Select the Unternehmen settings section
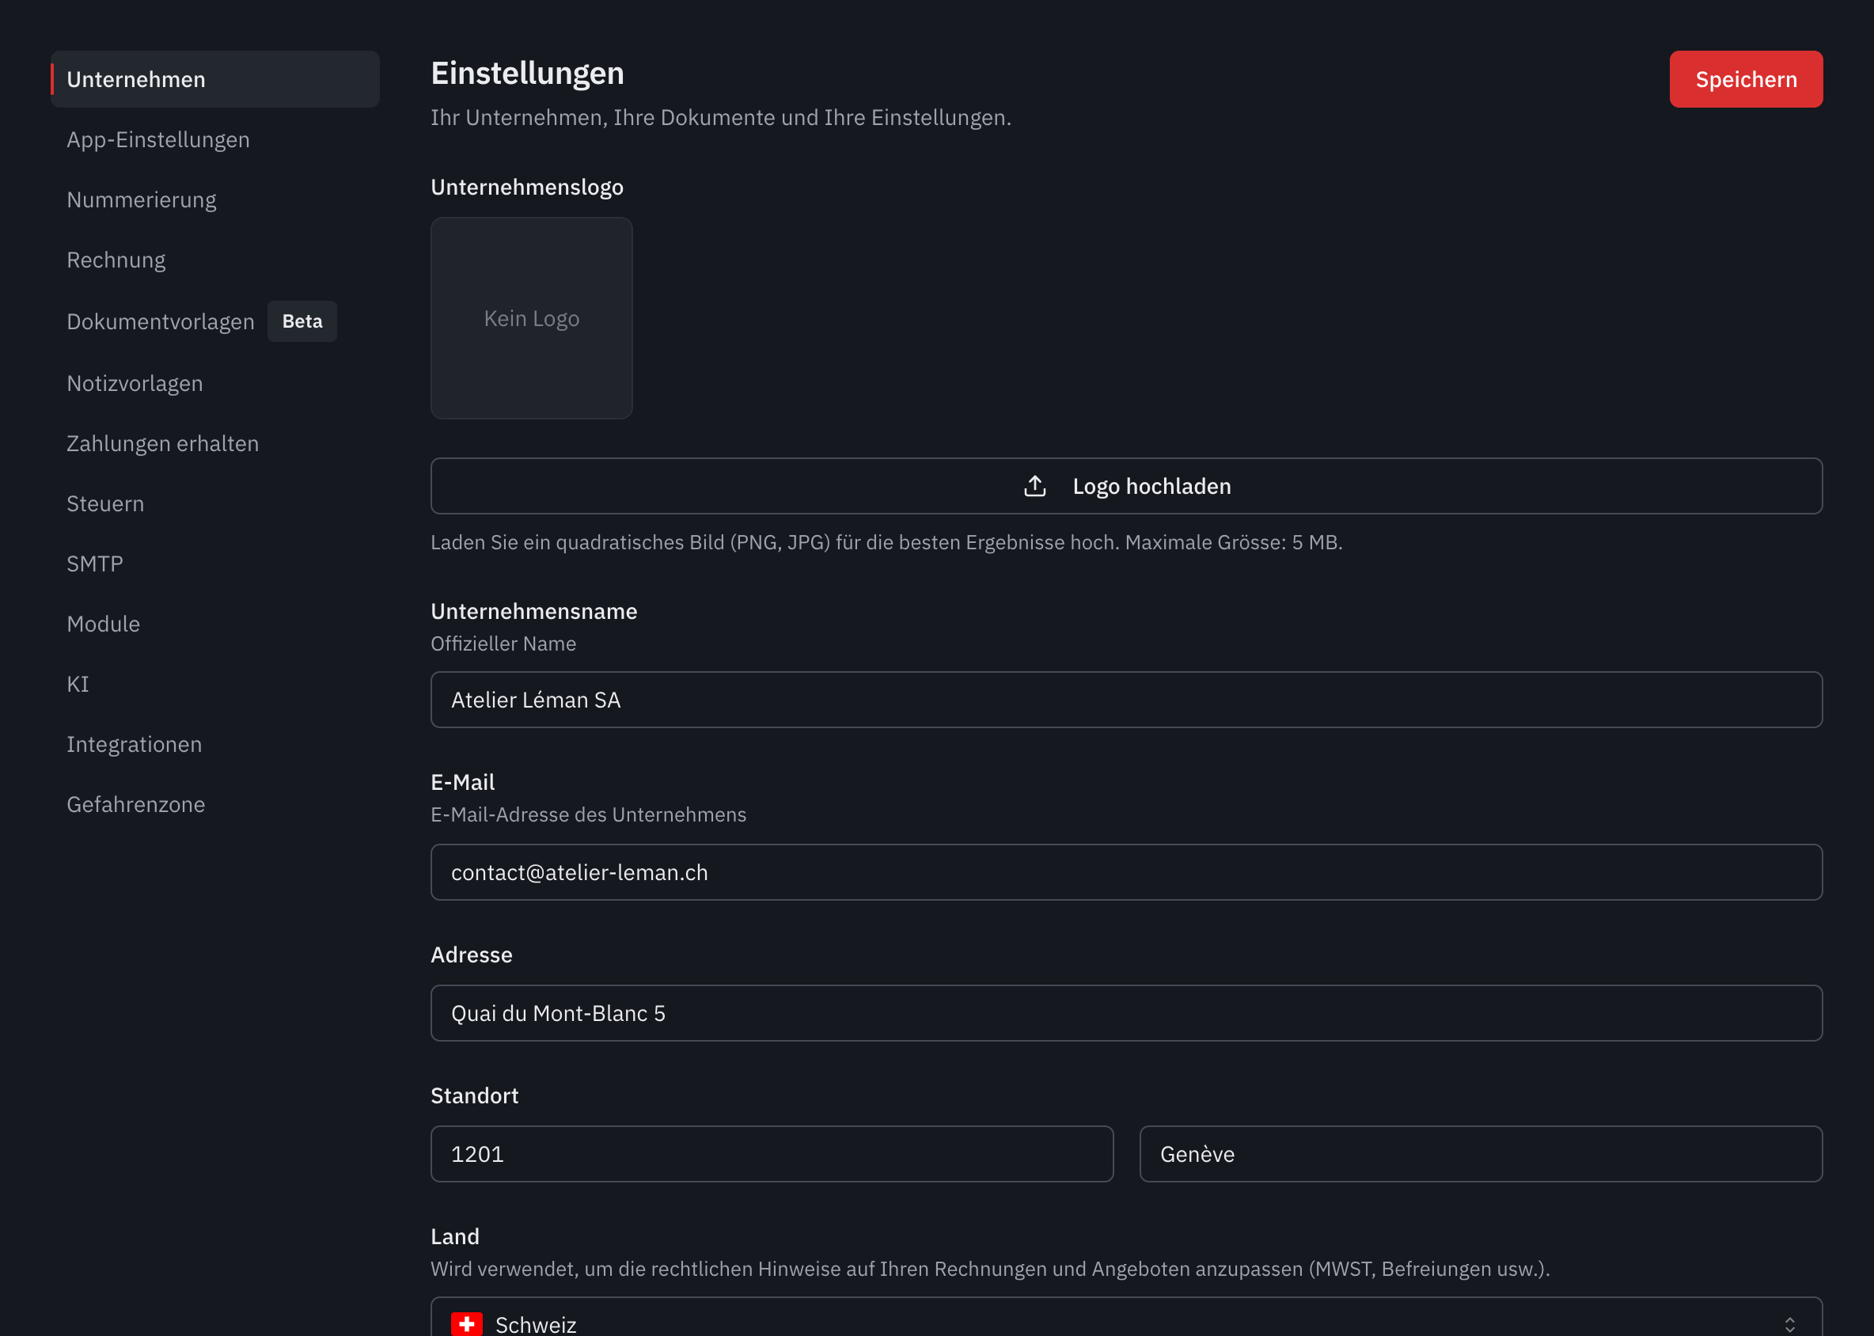This screenshot has width=1874, height=1336. point(214,79)
